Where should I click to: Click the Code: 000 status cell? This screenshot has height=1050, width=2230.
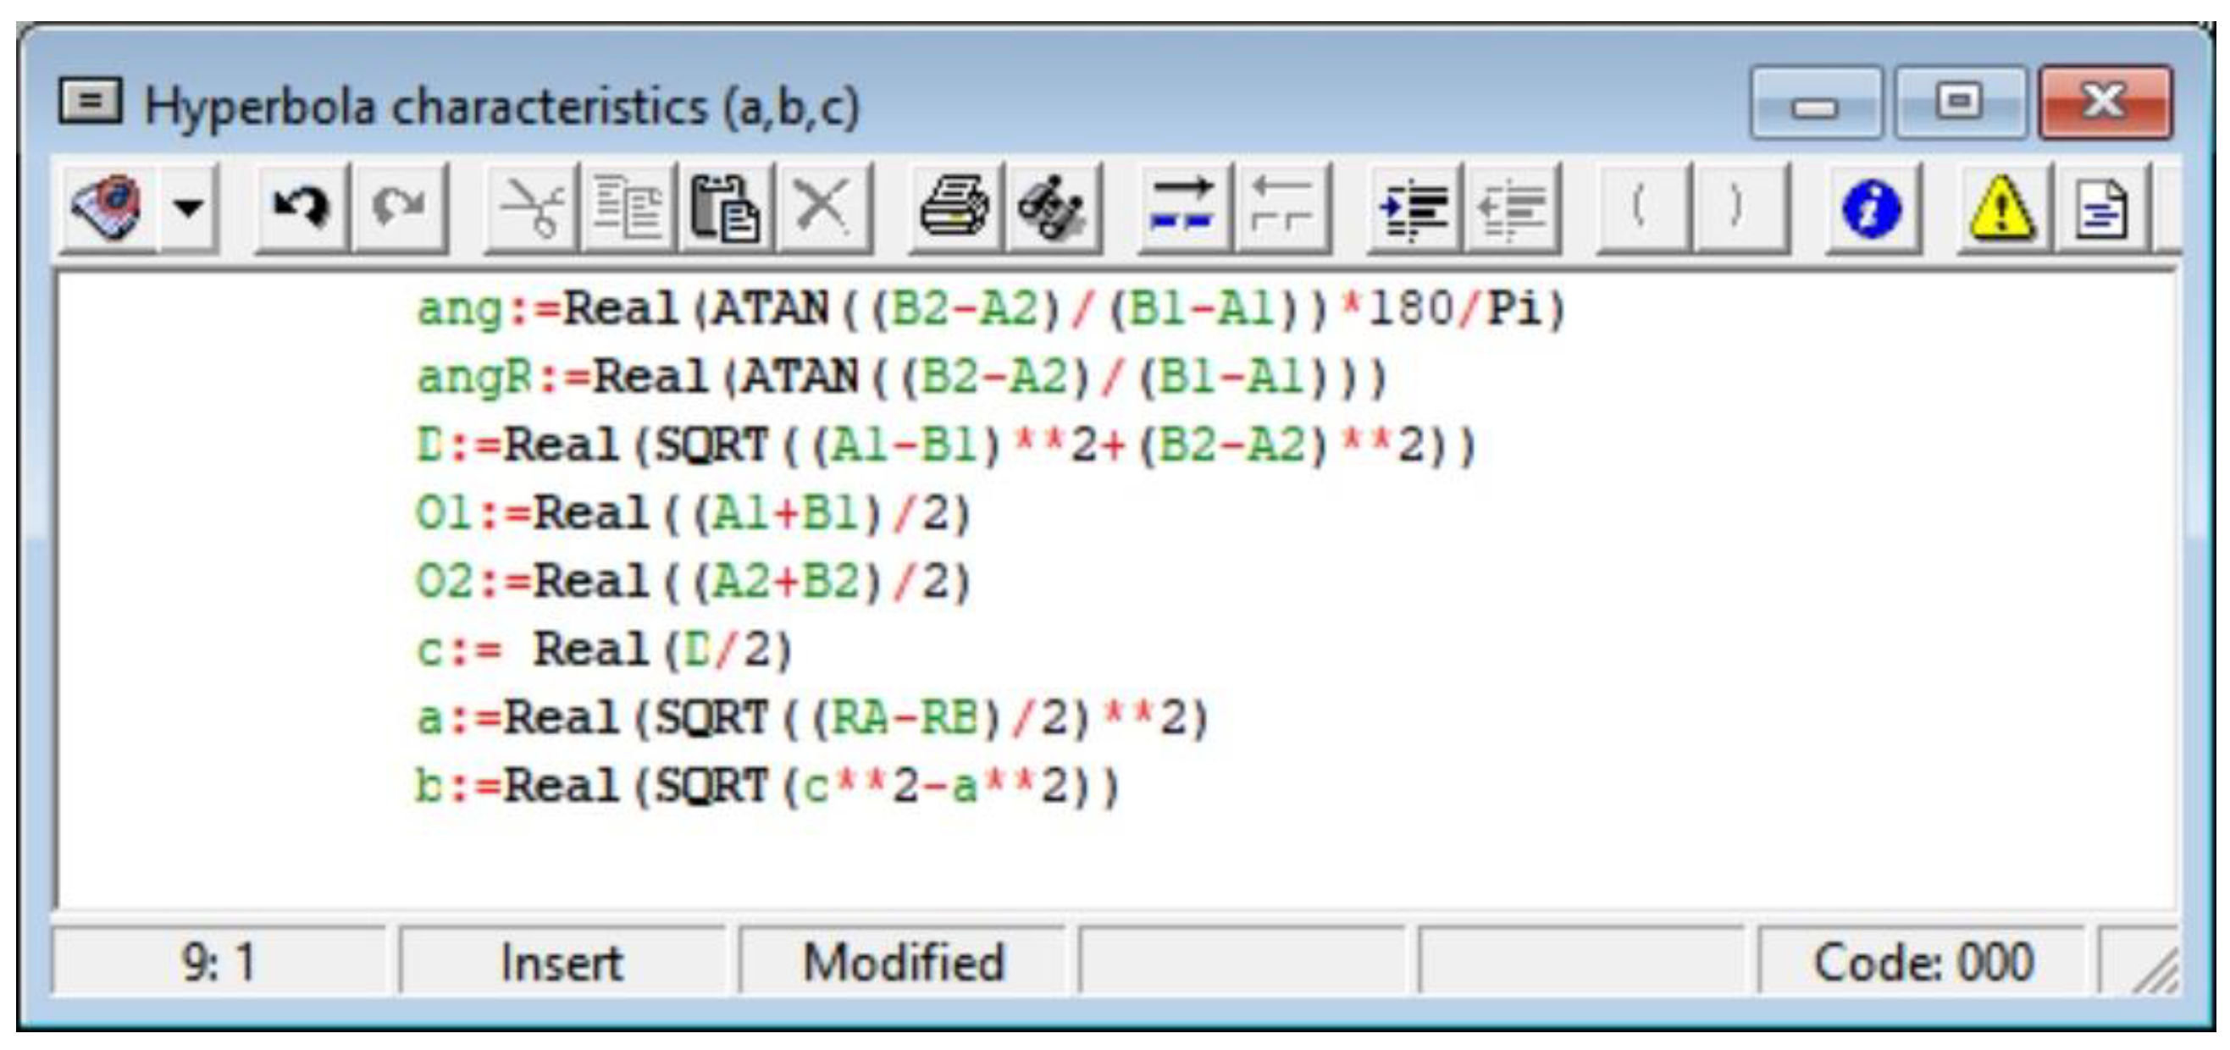tap(1923, 962)
